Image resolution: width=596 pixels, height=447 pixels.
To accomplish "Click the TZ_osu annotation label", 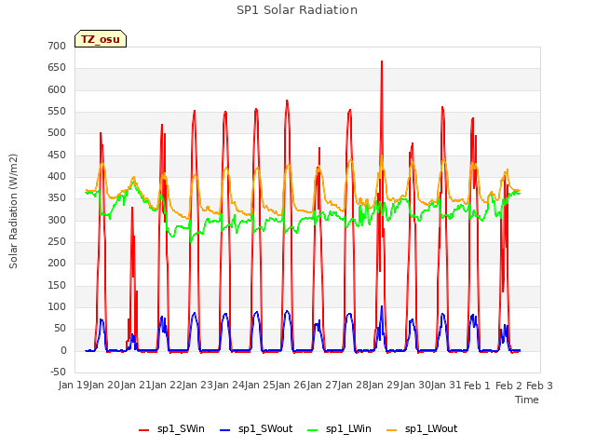I will pos(101,39).
